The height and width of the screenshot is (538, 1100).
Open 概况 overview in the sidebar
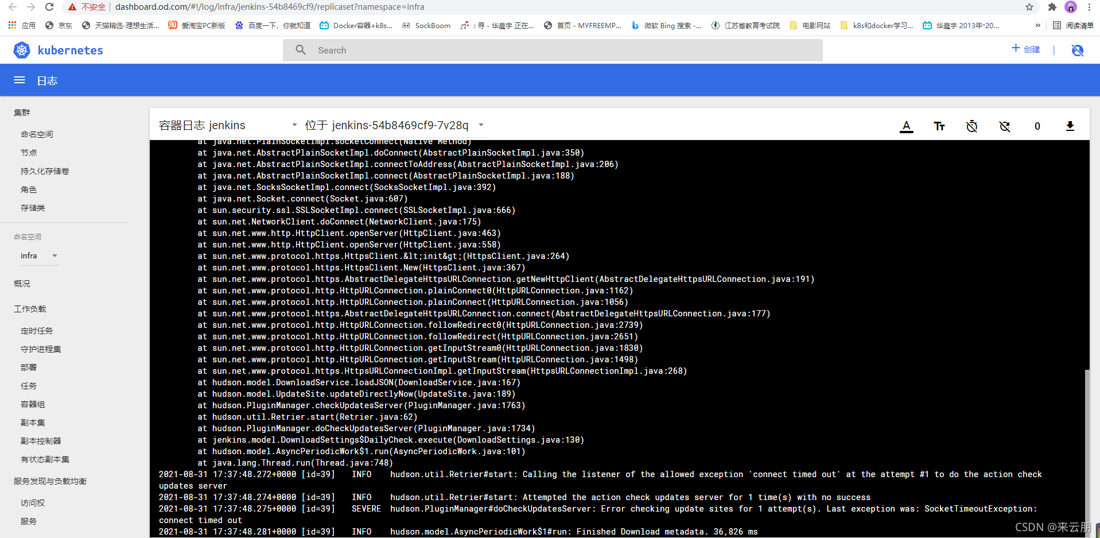[x=22, y=284]
